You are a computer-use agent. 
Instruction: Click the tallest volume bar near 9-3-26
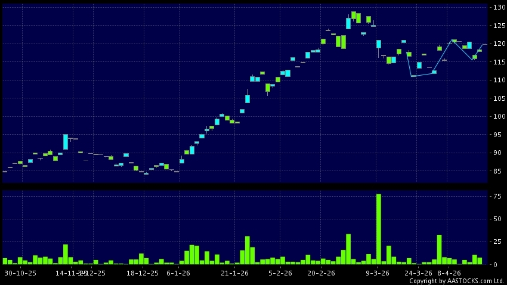point(378,229)
